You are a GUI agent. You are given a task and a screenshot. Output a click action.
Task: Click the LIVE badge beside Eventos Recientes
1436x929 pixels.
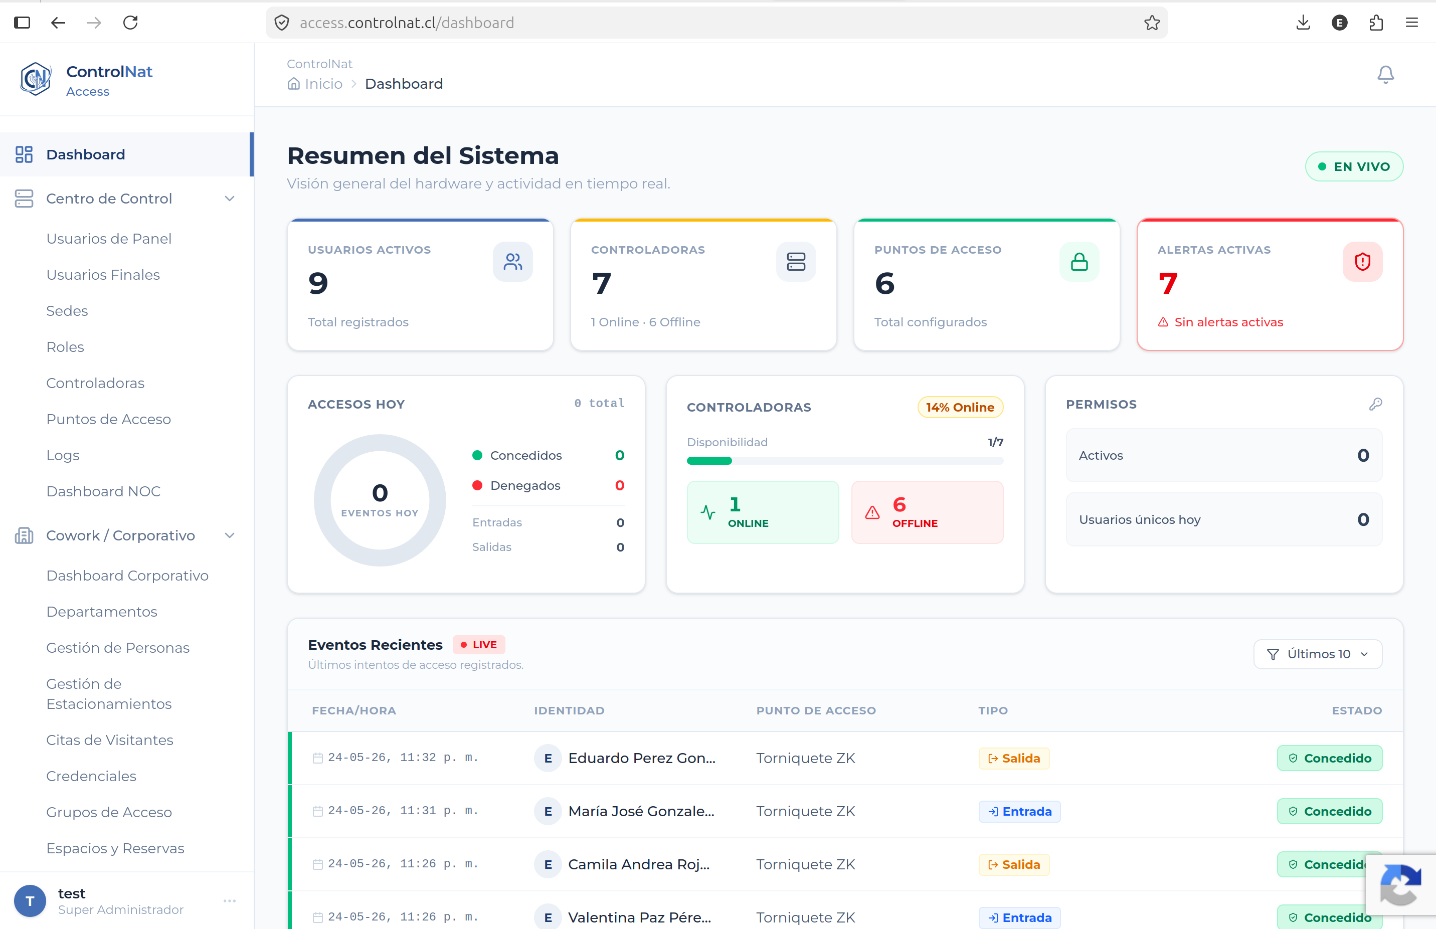[479, 645]
